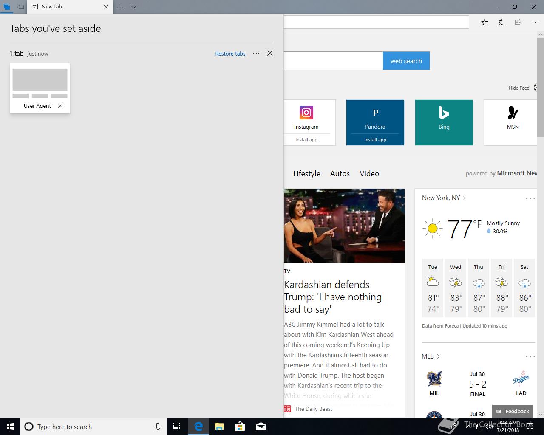Screen dimensions: 544x435
Task: Click Hide Feed link
Action: (519, 88)
